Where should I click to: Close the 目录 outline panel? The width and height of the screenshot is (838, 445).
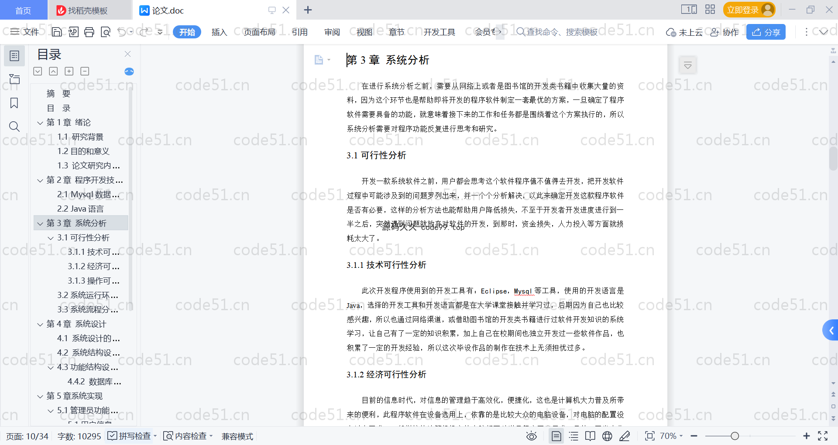coord(127,54)
